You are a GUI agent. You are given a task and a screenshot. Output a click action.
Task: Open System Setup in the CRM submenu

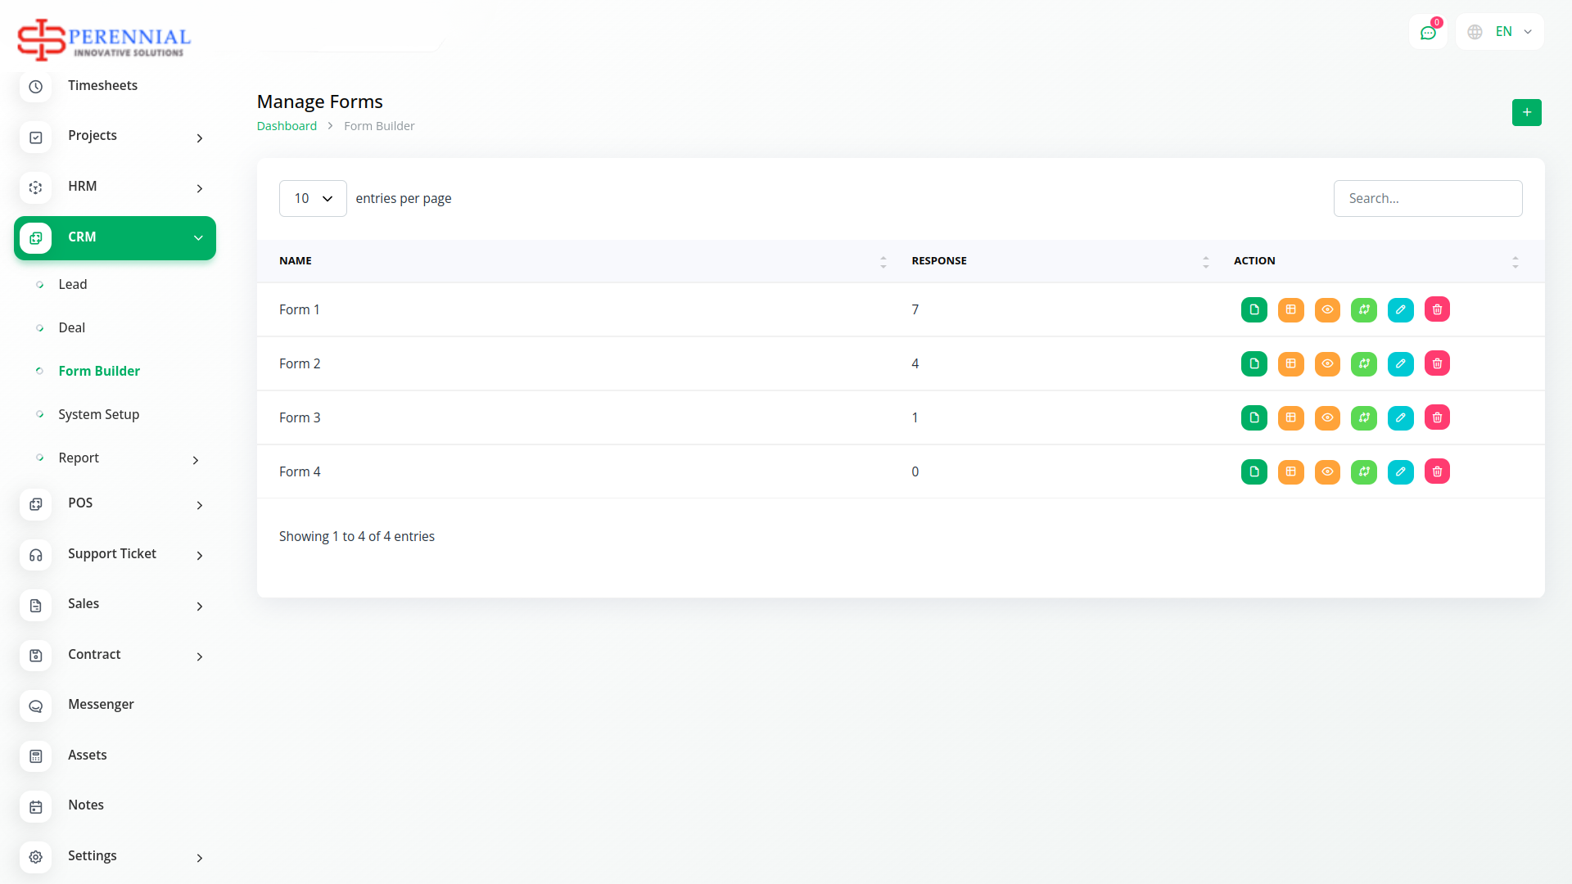[x=98, y=414]
